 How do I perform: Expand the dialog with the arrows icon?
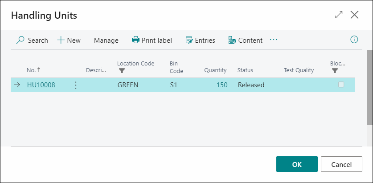[x=339, y=15]
